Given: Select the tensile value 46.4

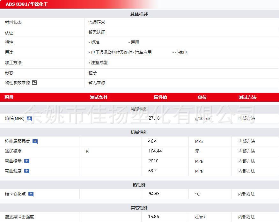Looking at the screenshot, I should point(152,141).
